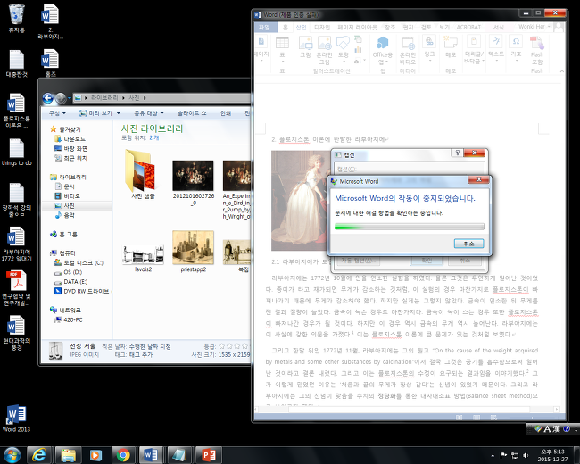
Task: Click the help button on 캡션 dialog
Action: pos(457,153)
